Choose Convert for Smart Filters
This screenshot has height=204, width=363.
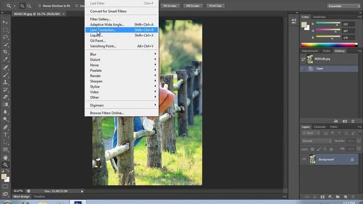pyautogui.click(x=122, y=11)
